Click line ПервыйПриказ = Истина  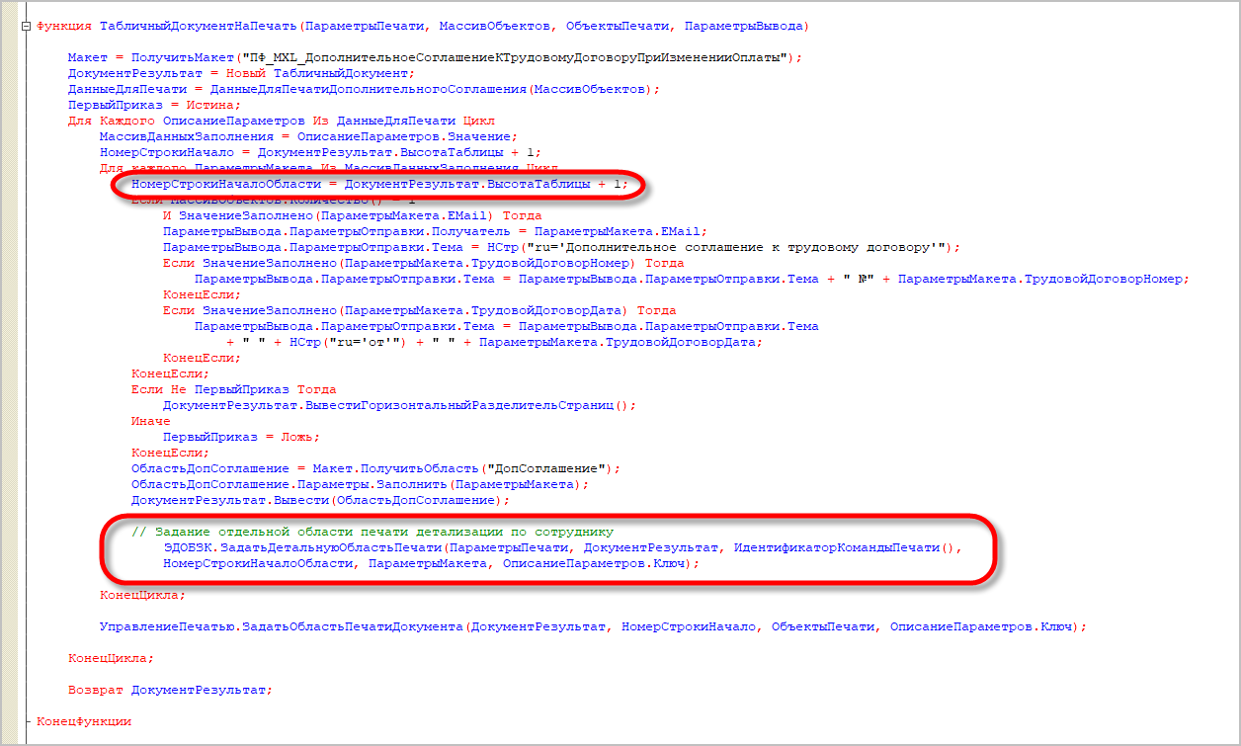click(155, 105)
